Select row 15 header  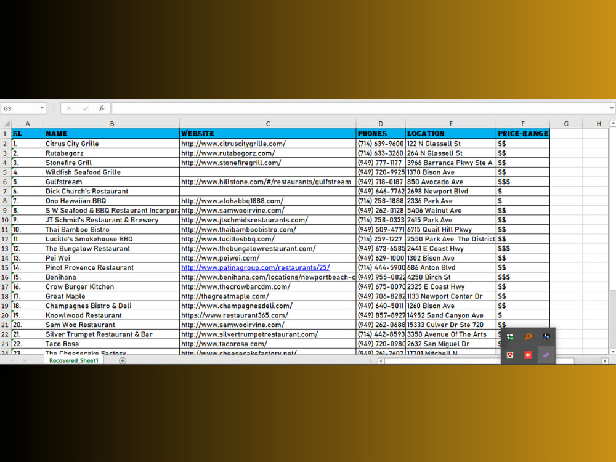coord(6,267)
